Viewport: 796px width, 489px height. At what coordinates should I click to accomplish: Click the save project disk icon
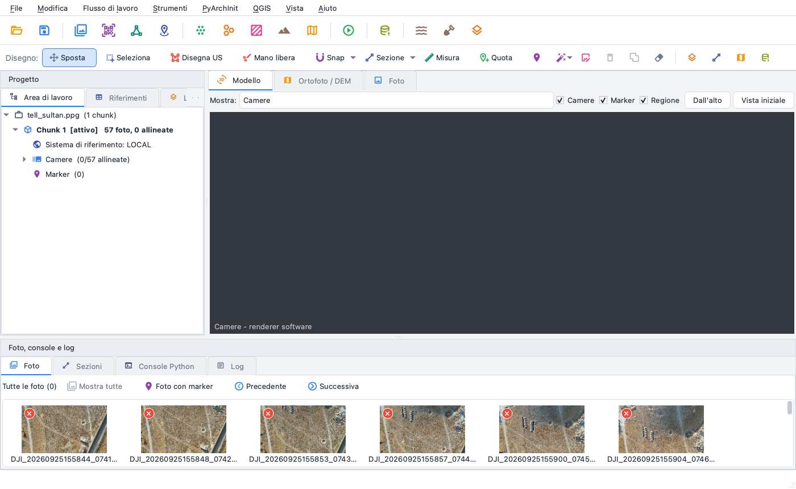click(x=44, y=31)
